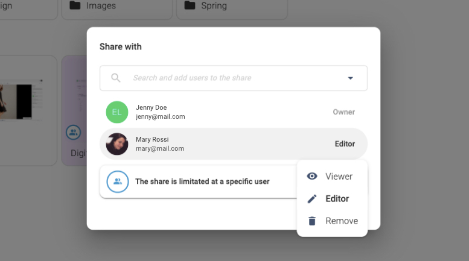Choose Remove from the role menu
This screenshot has height=261, width=469.
[332, 221]
